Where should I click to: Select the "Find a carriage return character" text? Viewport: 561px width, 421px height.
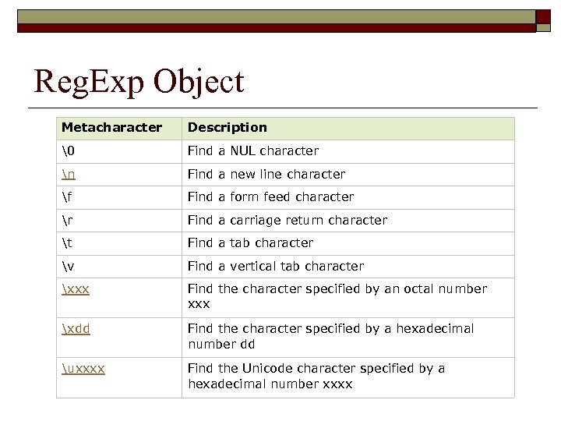pos(288,221)
